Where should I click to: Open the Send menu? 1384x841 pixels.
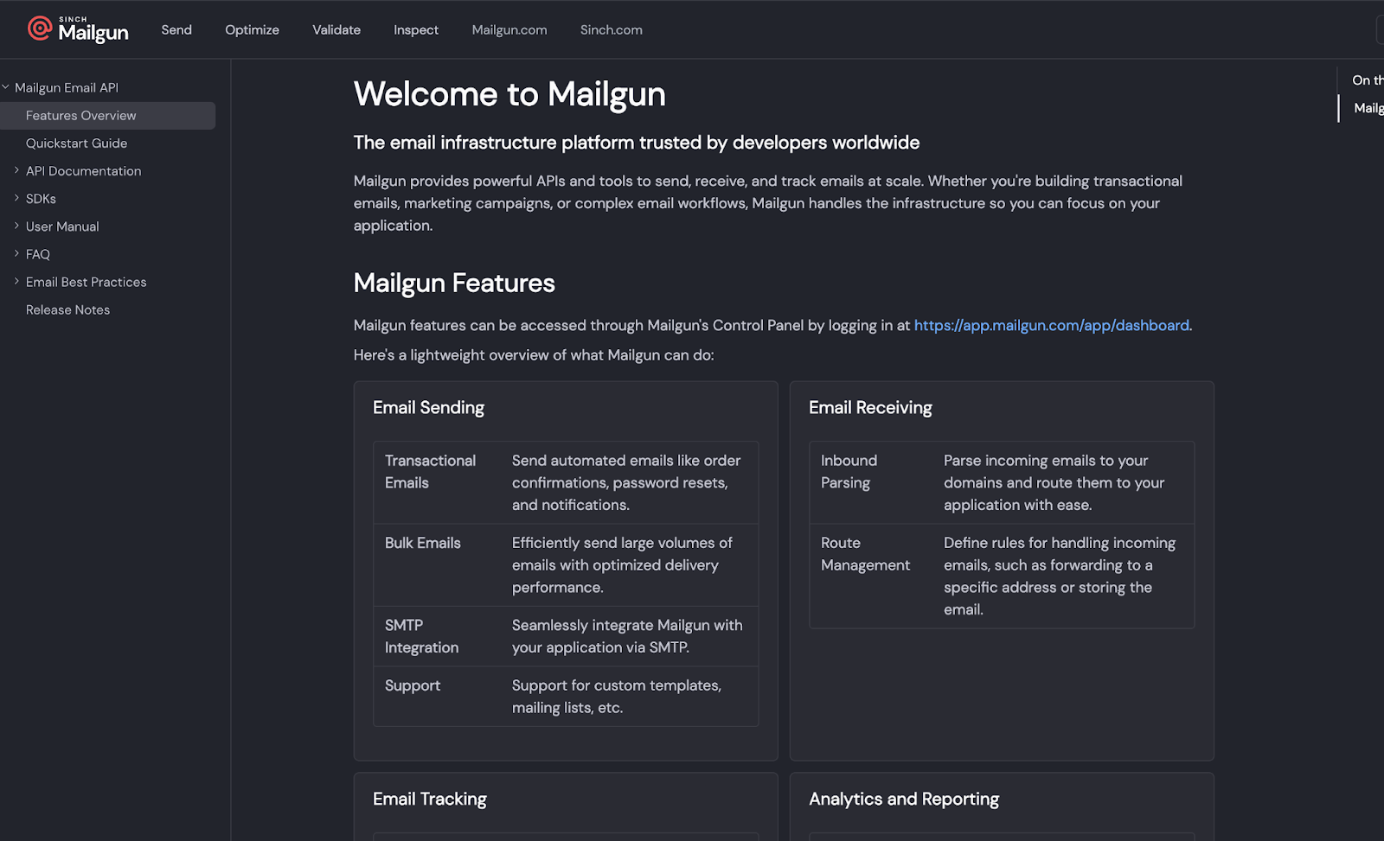pyautogui.click(x=176, y=29)
